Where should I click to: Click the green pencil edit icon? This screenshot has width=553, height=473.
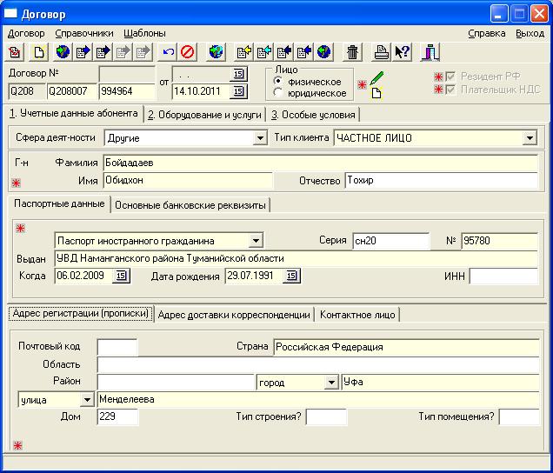click(x=376, y=77)
